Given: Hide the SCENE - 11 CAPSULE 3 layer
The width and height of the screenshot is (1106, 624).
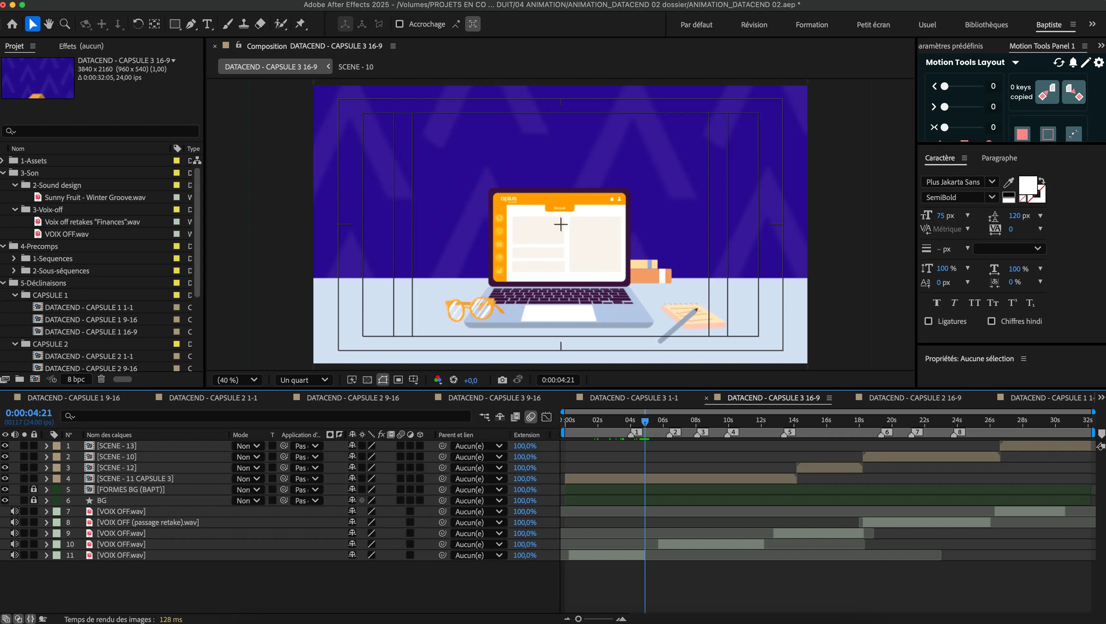Looking at the screenshot, I should coord(5,479).
